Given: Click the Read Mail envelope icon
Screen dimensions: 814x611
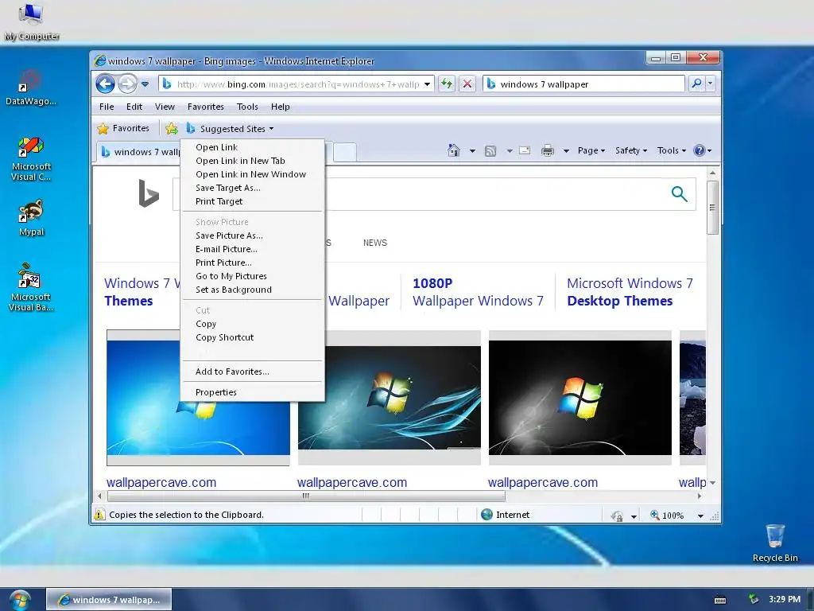Looking at the screenshot, I should point(525,150).
